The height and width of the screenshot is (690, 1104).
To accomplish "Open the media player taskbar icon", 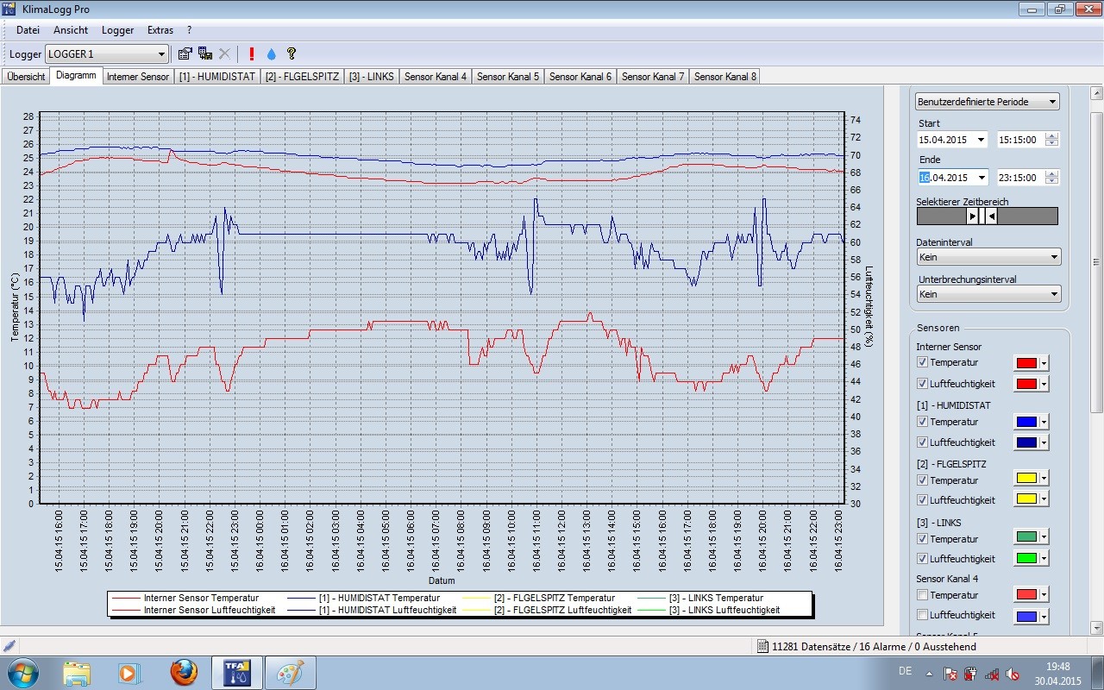I will [129, 673].
